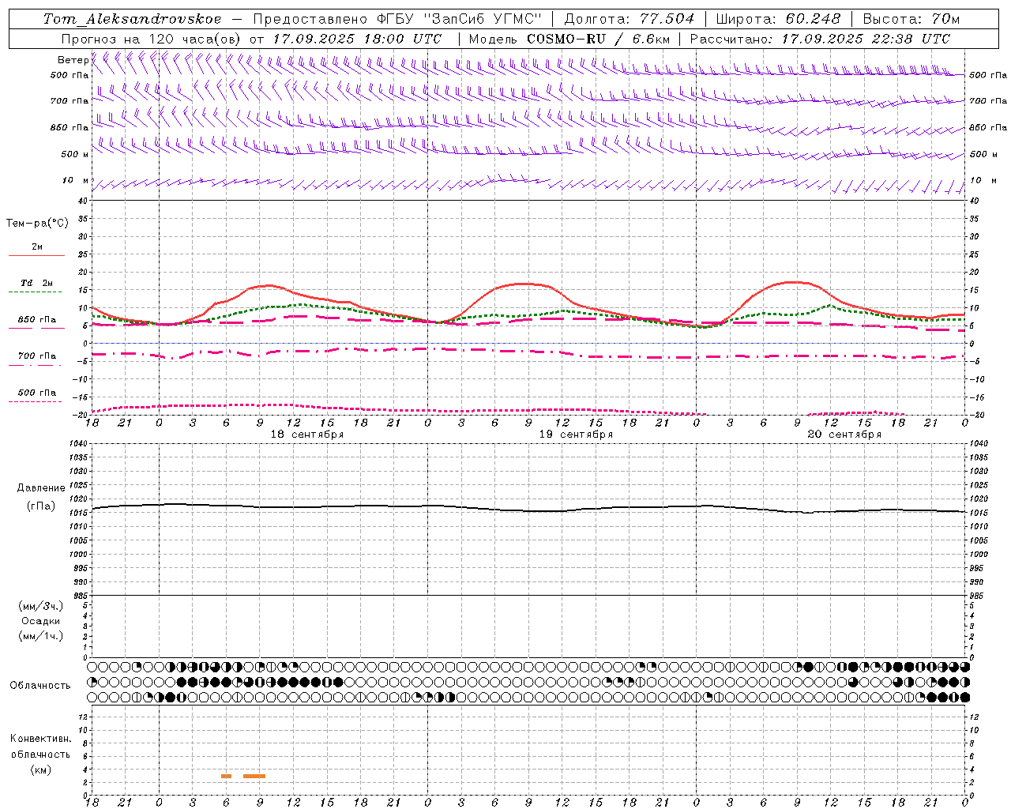This screenshot has height=809, width=1011.
Task: Click the Долгота: 77.504 header field
Action: (x=630, y=19)
